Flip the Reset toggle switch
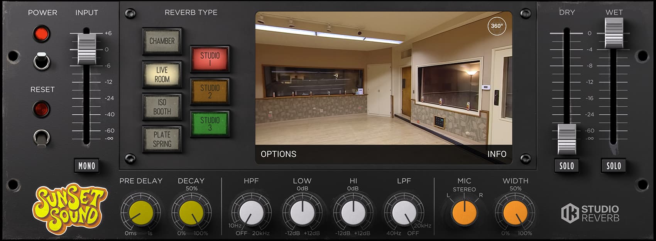The height and width of the screenshot is (241, 656). pos(42,137)
